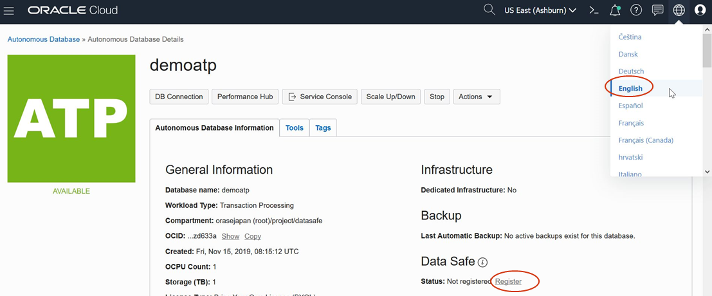Open the Cloud Shell terminal icon
The width and height of the screenshot is (712, 296).
[x=594, y=10]
